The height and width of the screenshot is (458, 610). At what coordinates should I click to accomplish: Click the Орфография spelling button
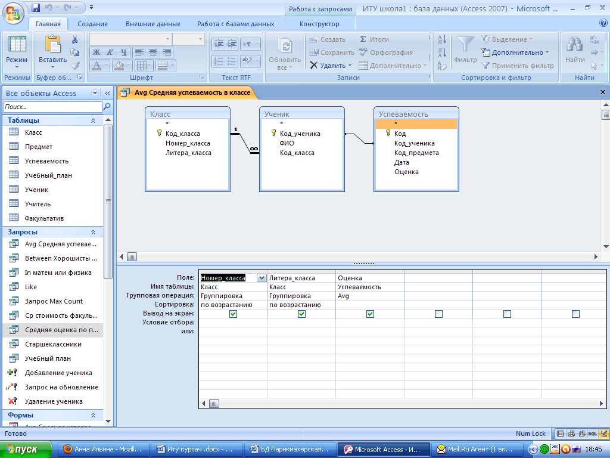point(386,52)
